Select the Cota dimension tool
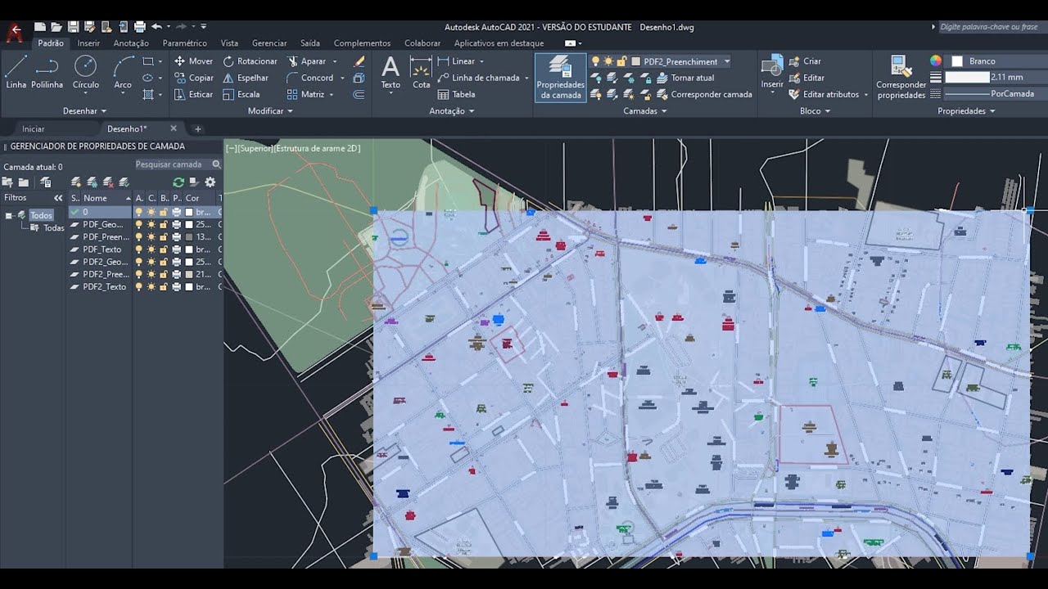The width and height of the screenshot is (1048, 589). point(421,73)
